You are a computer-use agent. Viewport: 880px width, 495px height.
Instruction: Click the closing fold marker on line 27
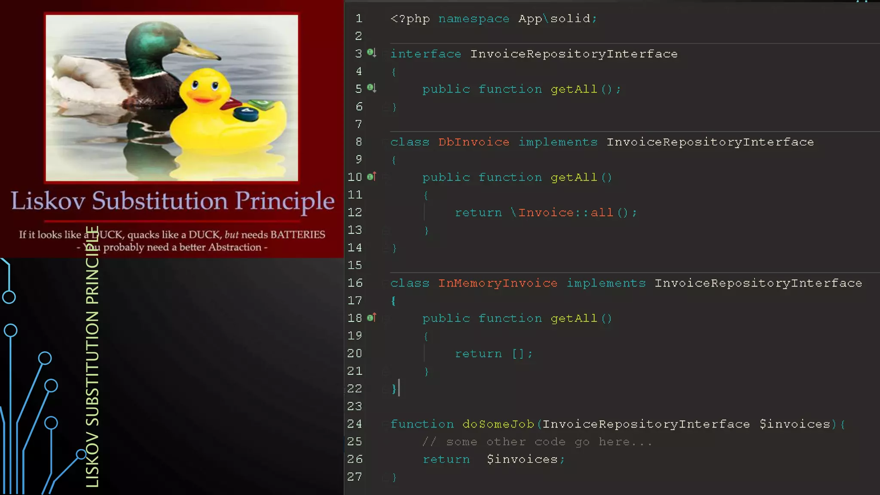pos(385,477)
